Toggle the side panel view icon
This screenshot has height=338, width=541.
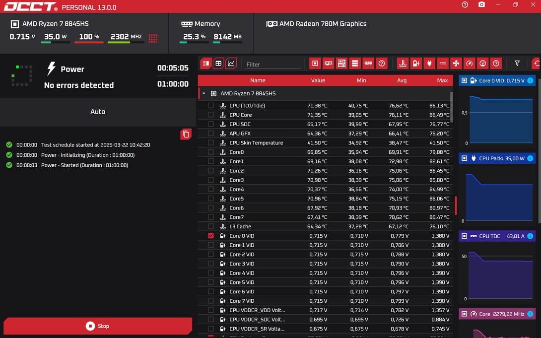206,64
